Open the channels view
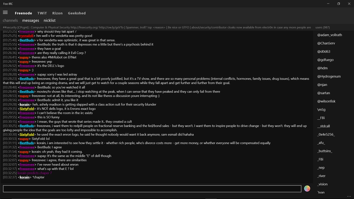Screen dimensions: 354x199 tap(10, 20)
